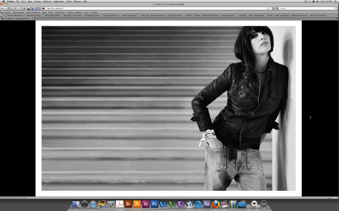Click the Google Maps bookmark
Viewport: 339px width, 211px height.
point(60,12)
